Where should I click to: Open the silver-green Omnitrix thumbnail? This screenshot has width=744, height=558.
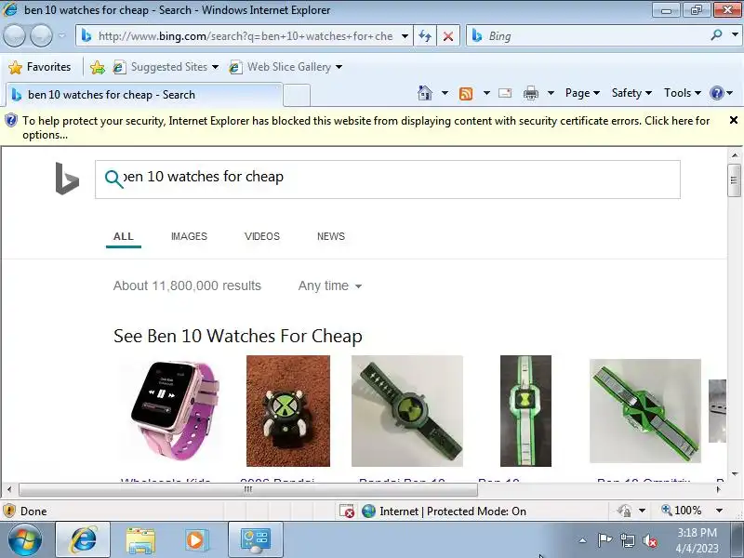645,411
